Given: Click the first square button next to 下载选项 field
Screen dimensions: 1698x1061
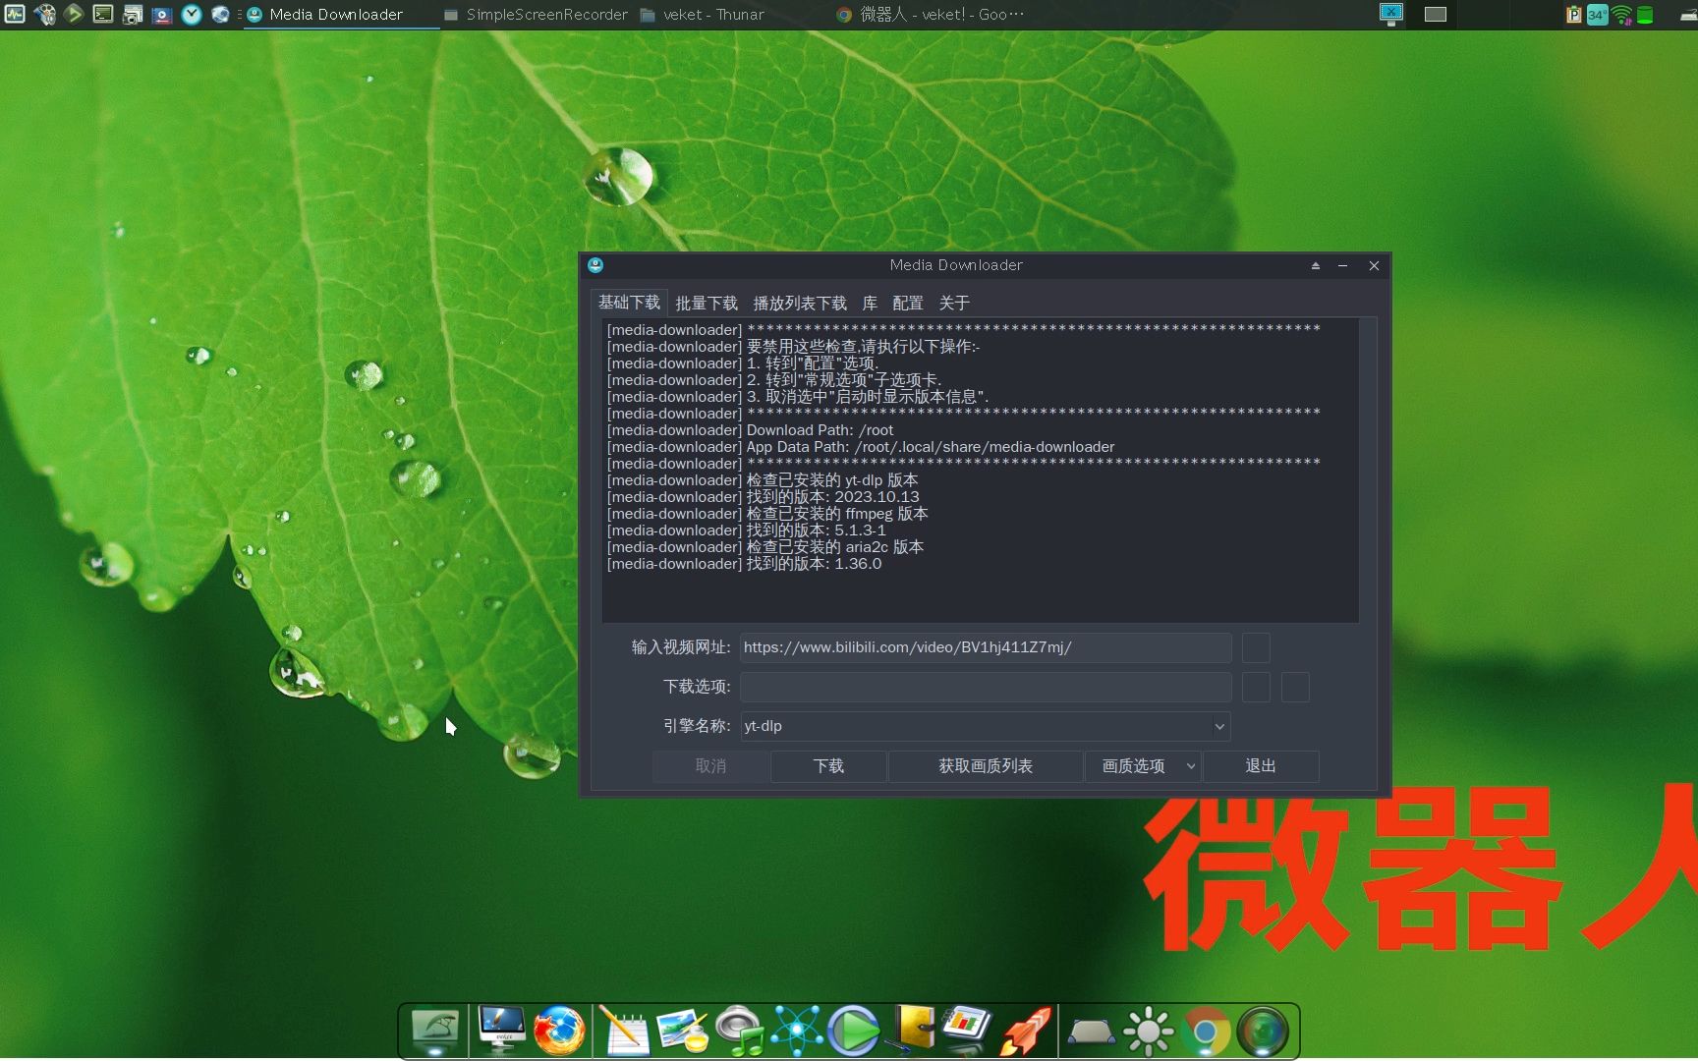Looking at the screenshot, I should [x=1255, y=687].
